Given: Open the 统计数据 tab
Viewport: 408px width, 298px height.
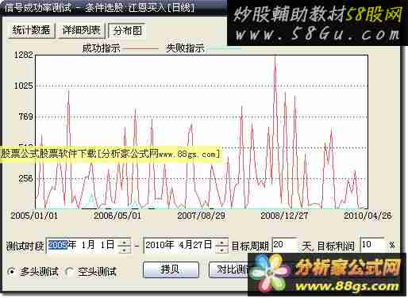Looking at the screenshot, I should tap(31, 31).
